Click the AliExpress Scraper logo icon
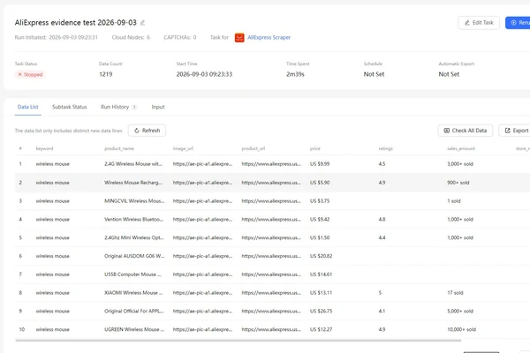Image resolution: width=530 pixels, height=353 pixels. [239, 37]
